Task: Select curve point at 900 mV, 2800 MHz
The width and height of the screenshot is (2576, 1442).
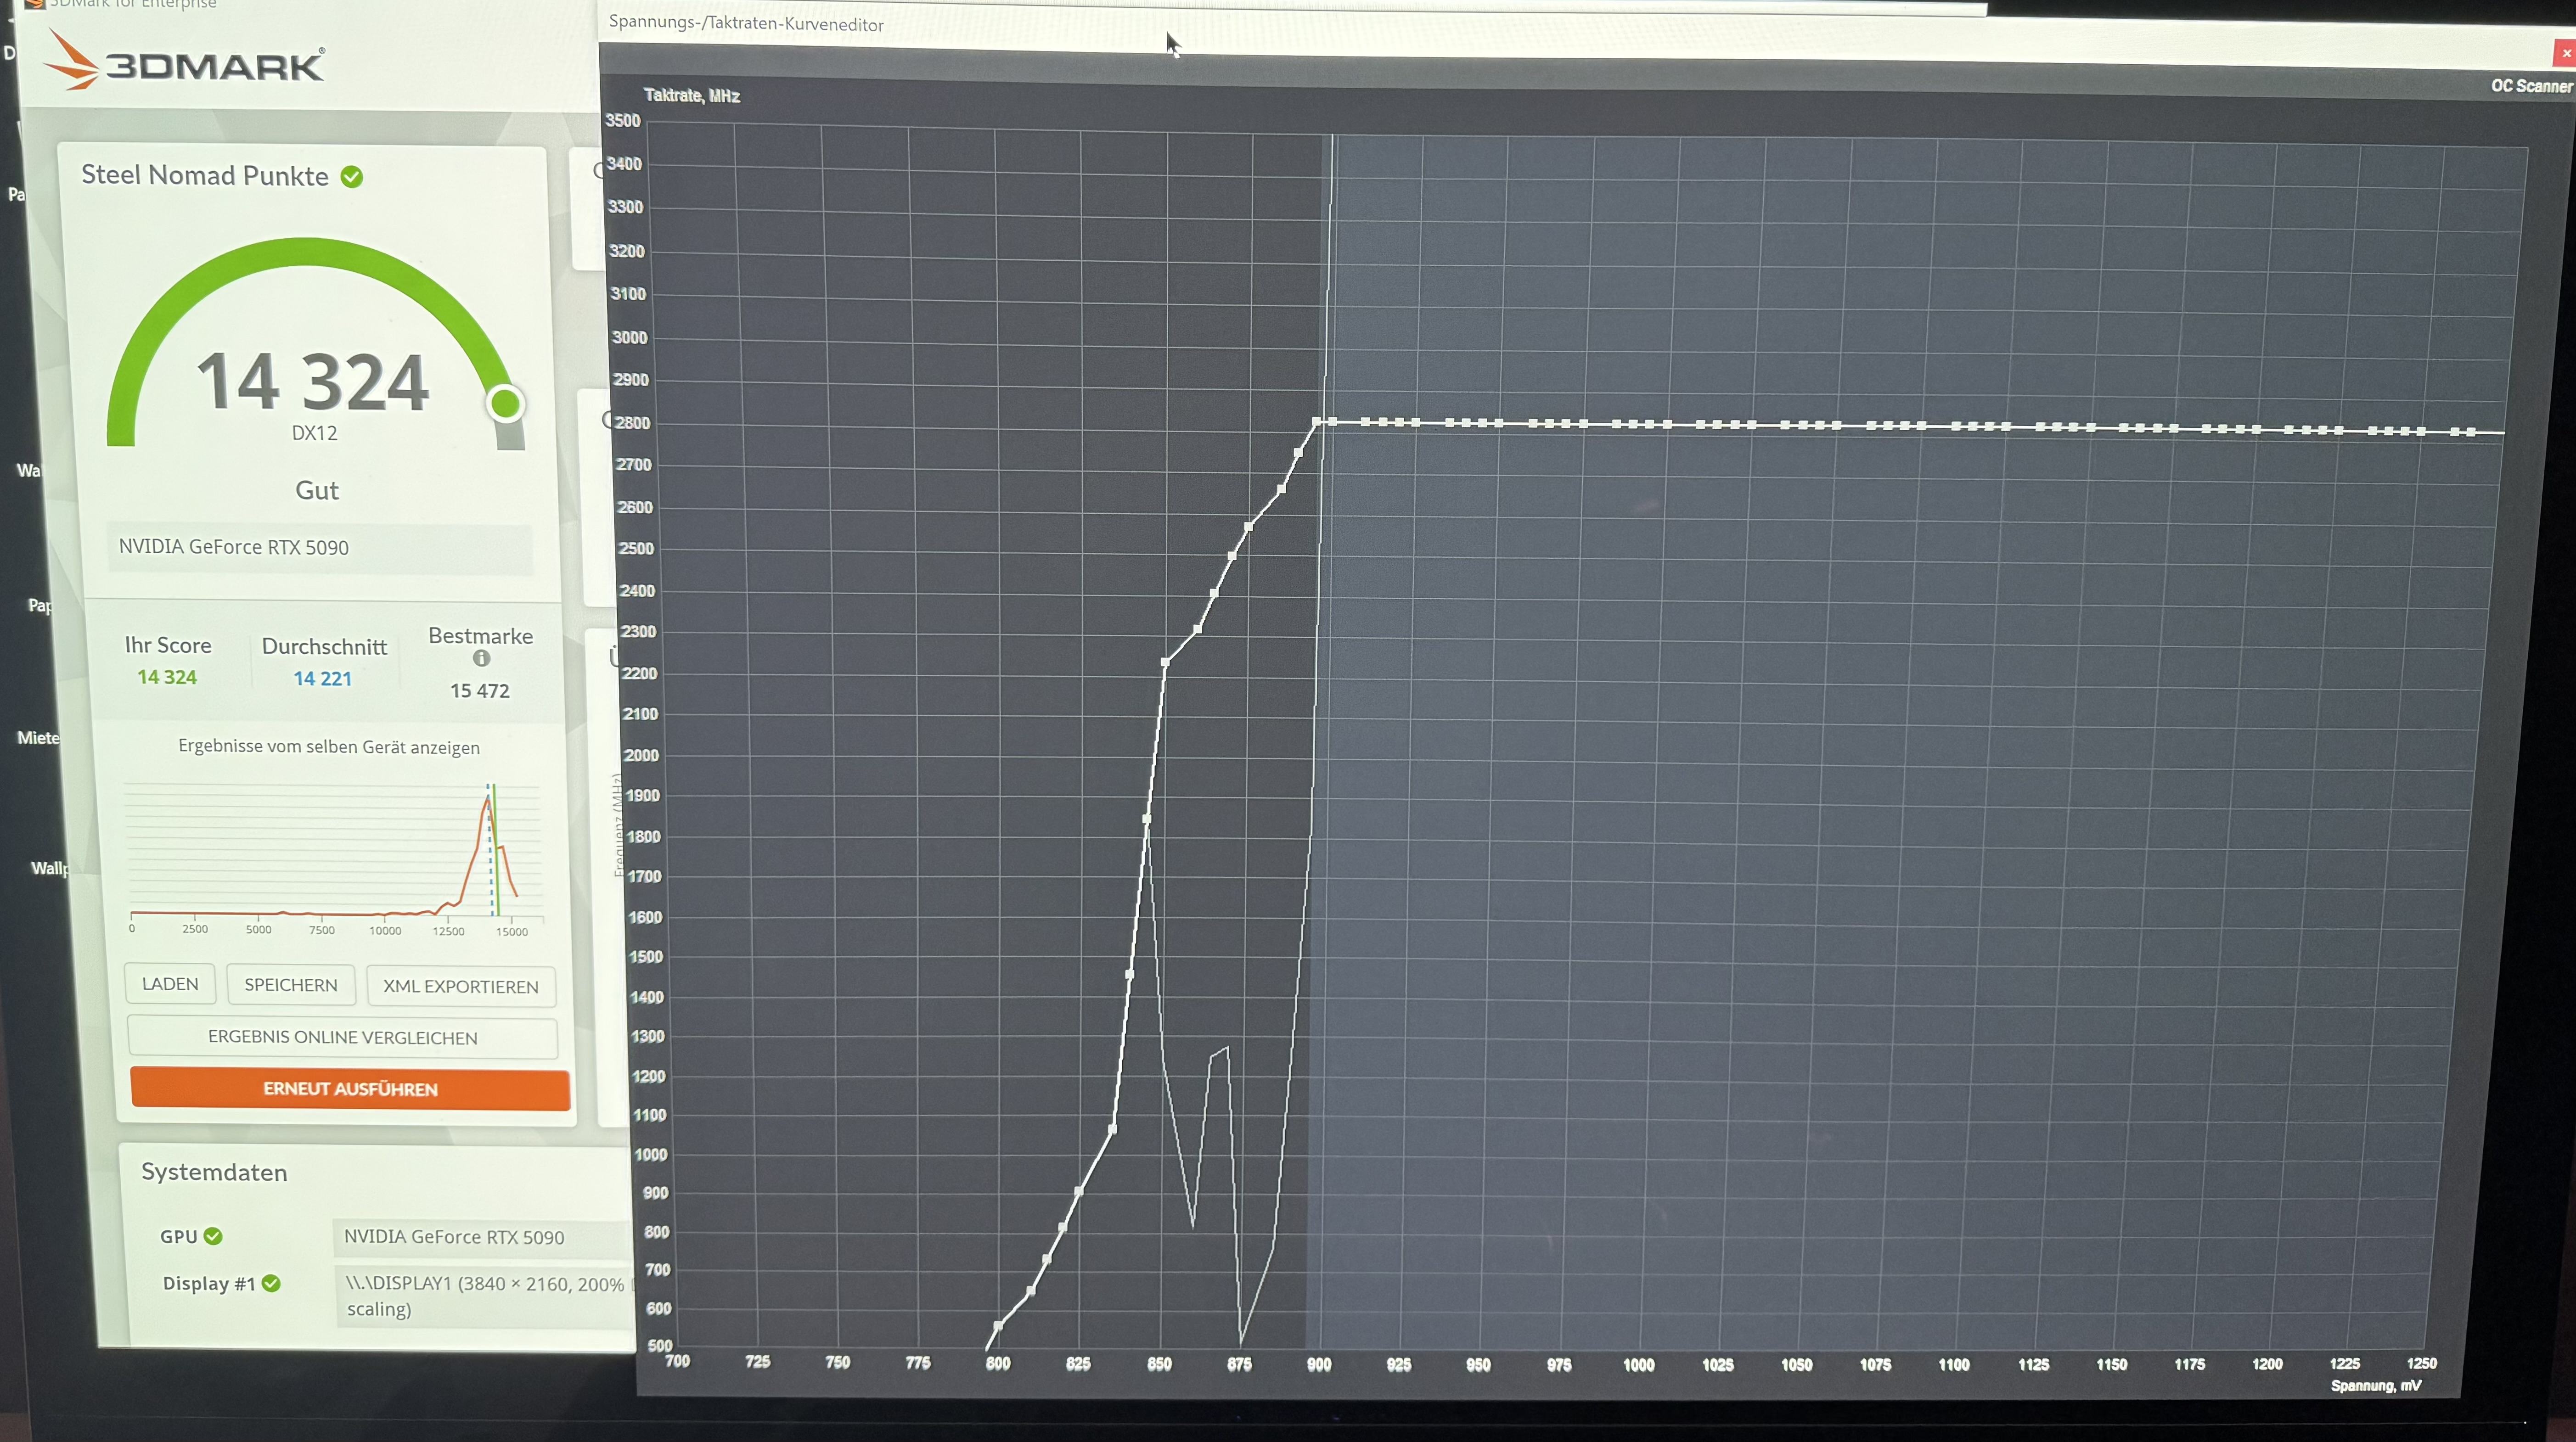Action: pos(1317,422)
